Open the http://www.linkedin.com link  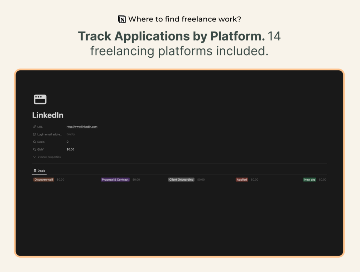[x=82, y=127]
